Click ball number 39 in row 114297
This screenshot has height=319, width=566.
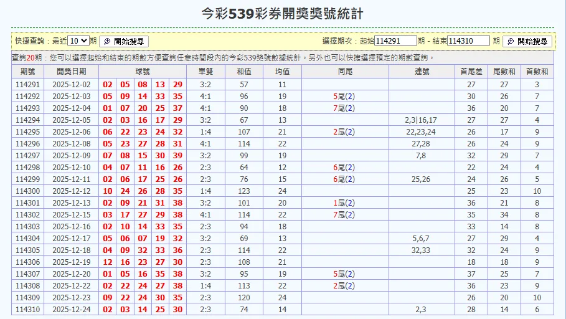coord(177,156)
